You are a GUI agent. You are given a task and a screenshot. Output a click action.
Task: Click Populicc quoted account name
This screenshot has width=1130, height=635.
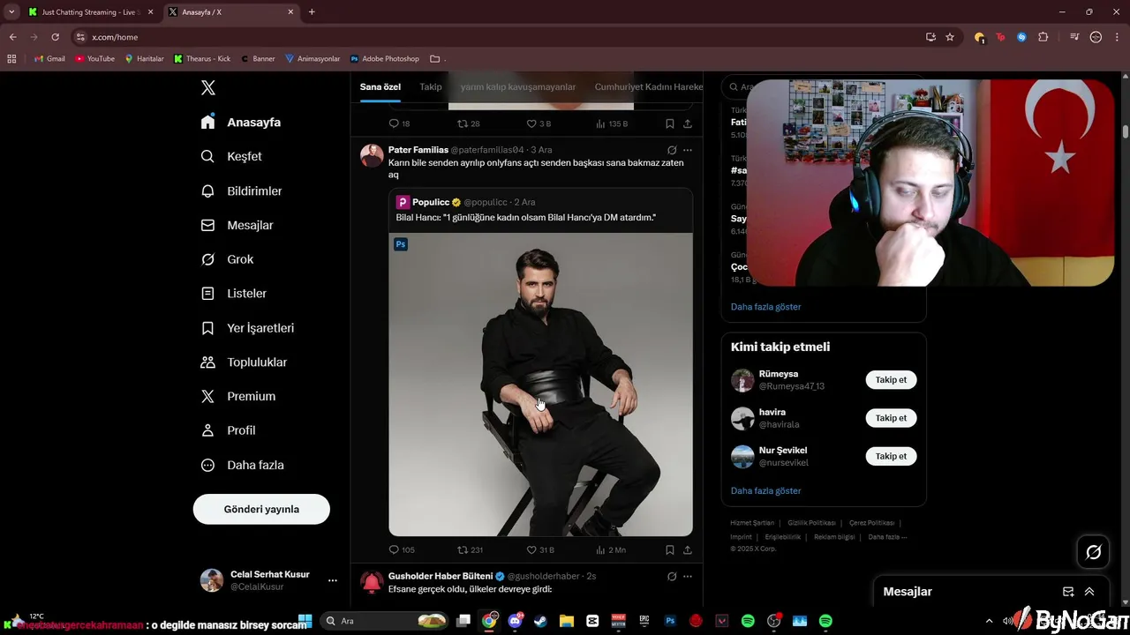pos(431,202)
